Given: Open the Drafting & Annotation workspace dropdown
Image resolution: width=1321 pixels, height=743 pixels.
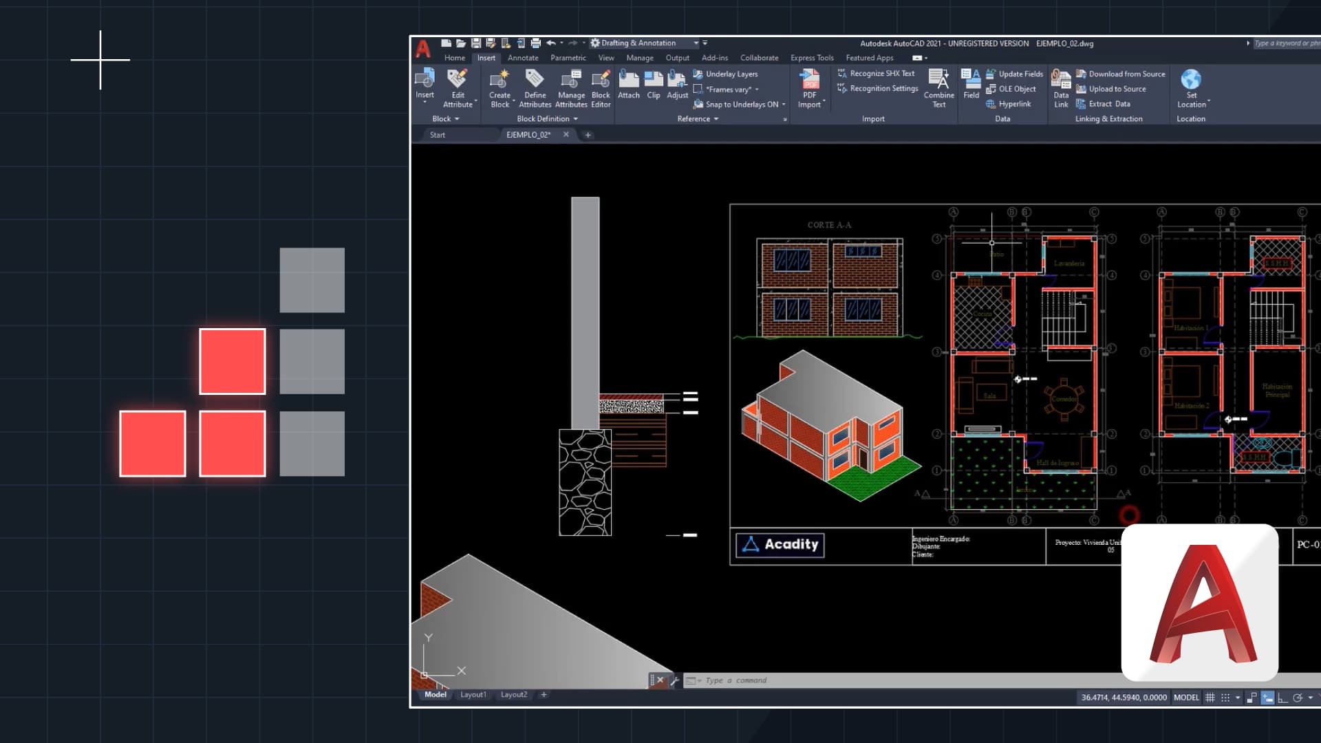Looking at the screenshot, I should click(x=696, y=43).
